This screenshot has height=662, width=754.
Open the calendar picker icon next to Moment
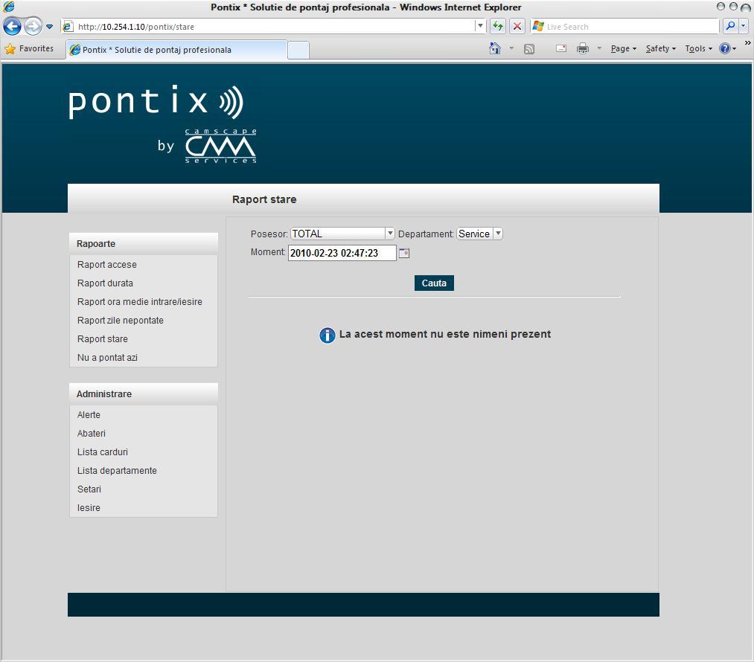(404, 253)
